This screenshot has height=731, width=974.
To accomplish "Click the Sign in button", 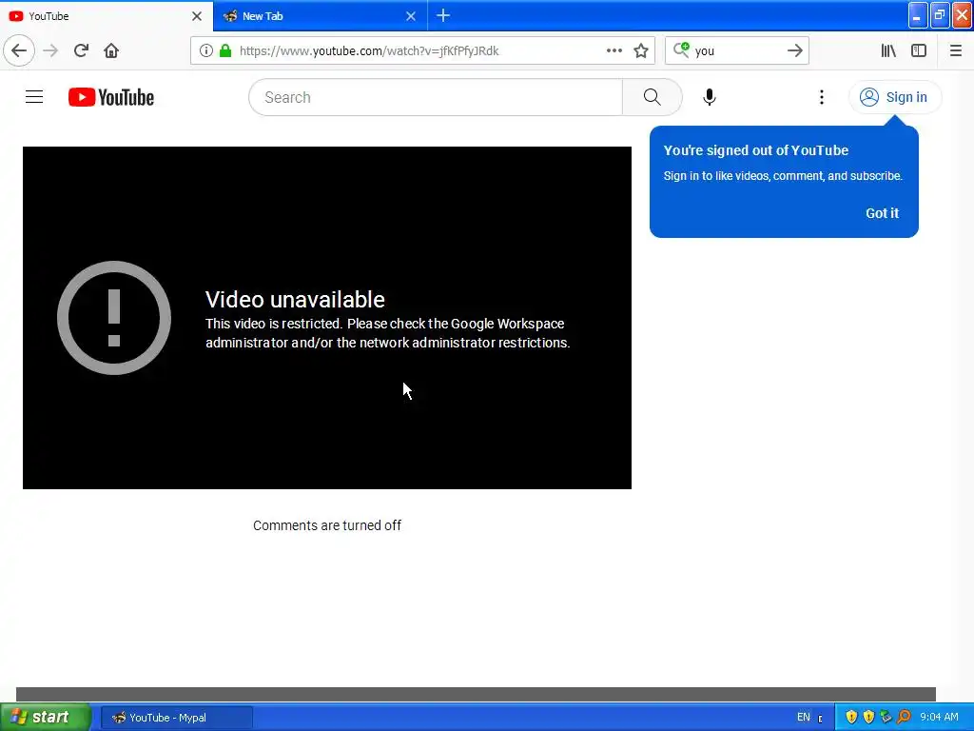I will point(894,98).
